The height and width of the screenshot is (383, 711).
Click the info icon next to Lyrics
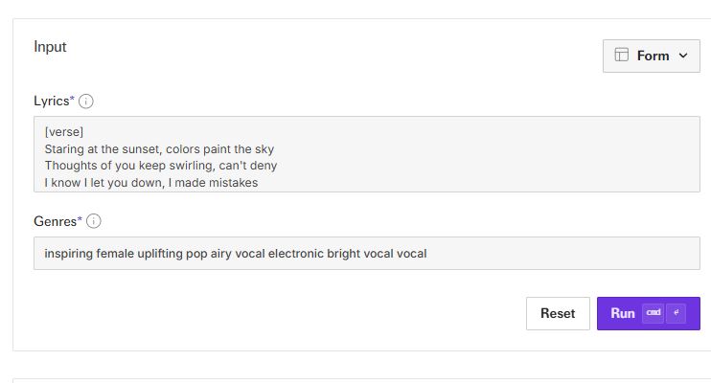(85, 101)
